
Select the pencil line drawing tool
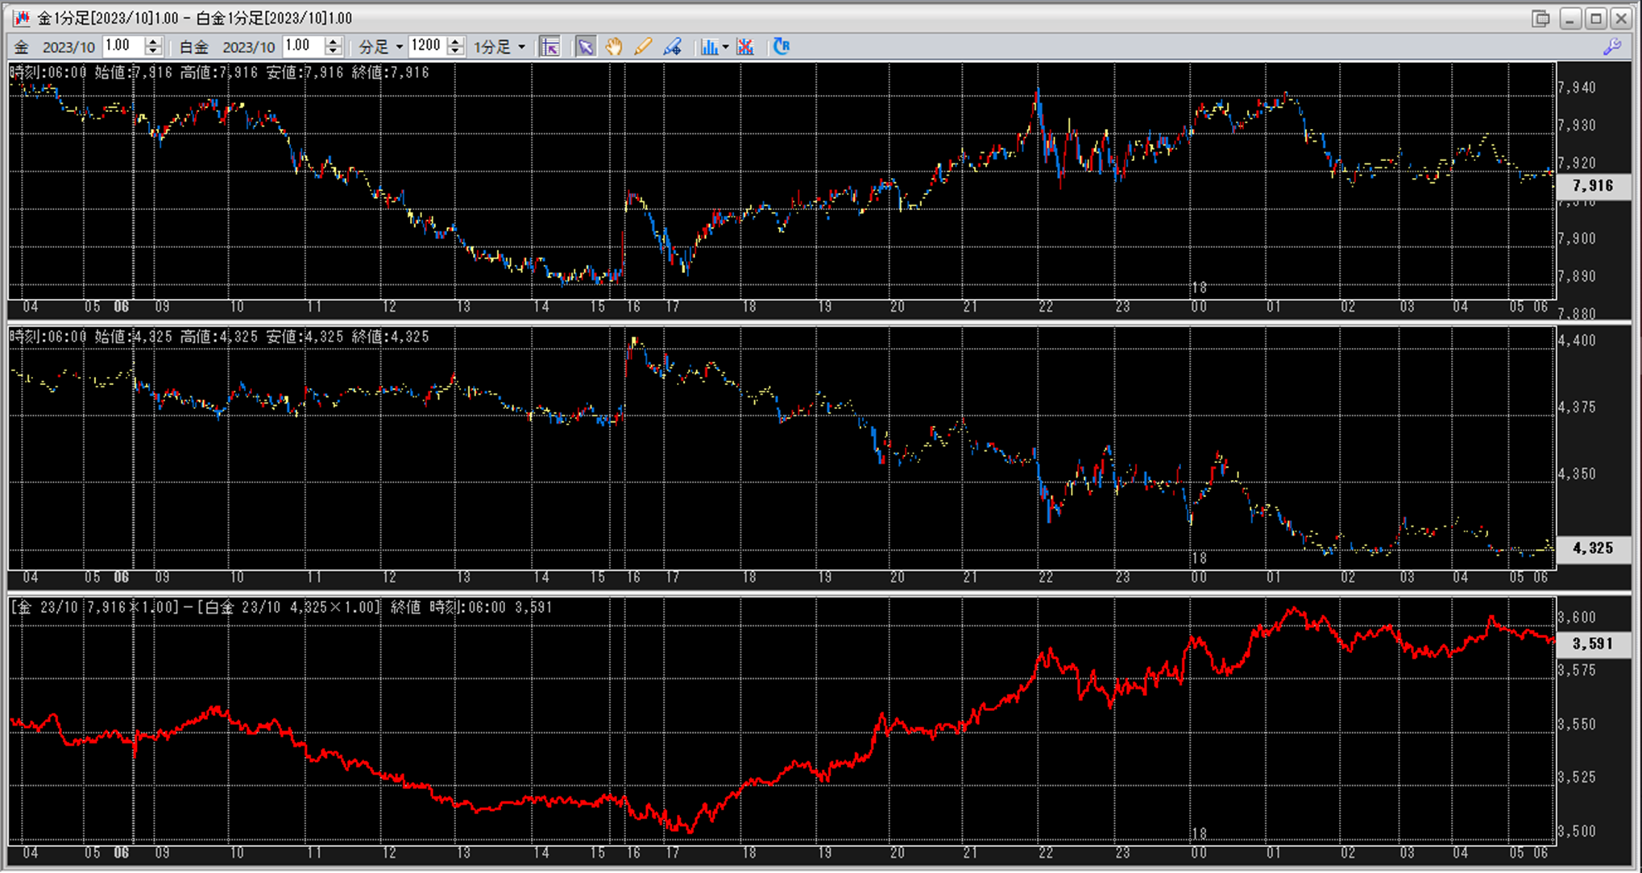pos(643,47)
